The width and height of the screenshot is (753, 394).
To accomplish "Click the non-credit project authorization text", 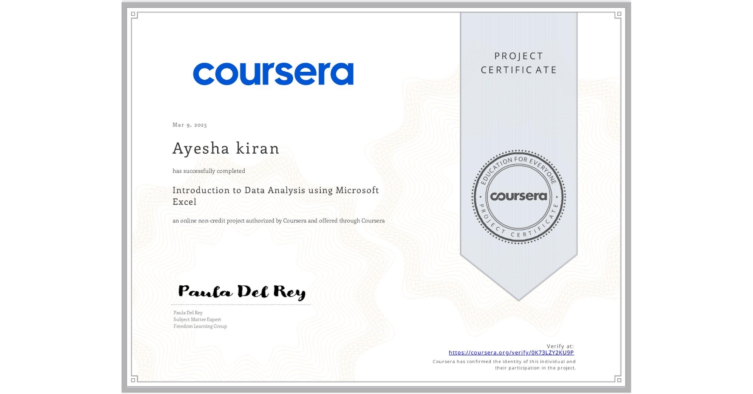I will pyautogui.click(x=278, y=221).
